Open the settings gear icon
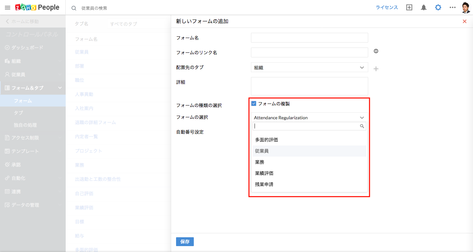473x252 pixels. (438, 7)
